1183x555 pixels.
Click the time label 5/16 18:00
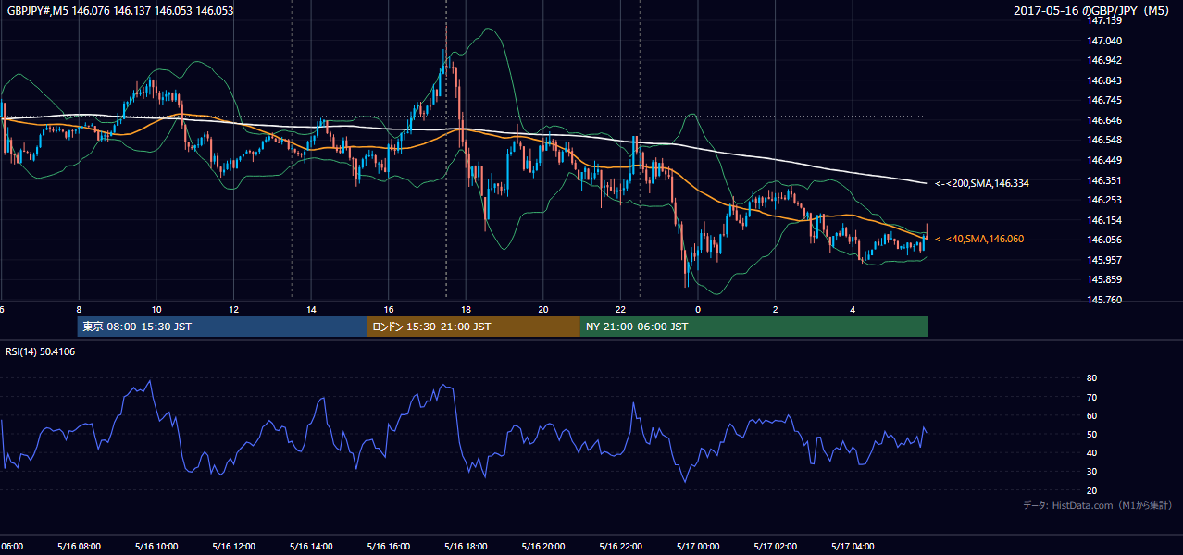(x=466, y=546)
